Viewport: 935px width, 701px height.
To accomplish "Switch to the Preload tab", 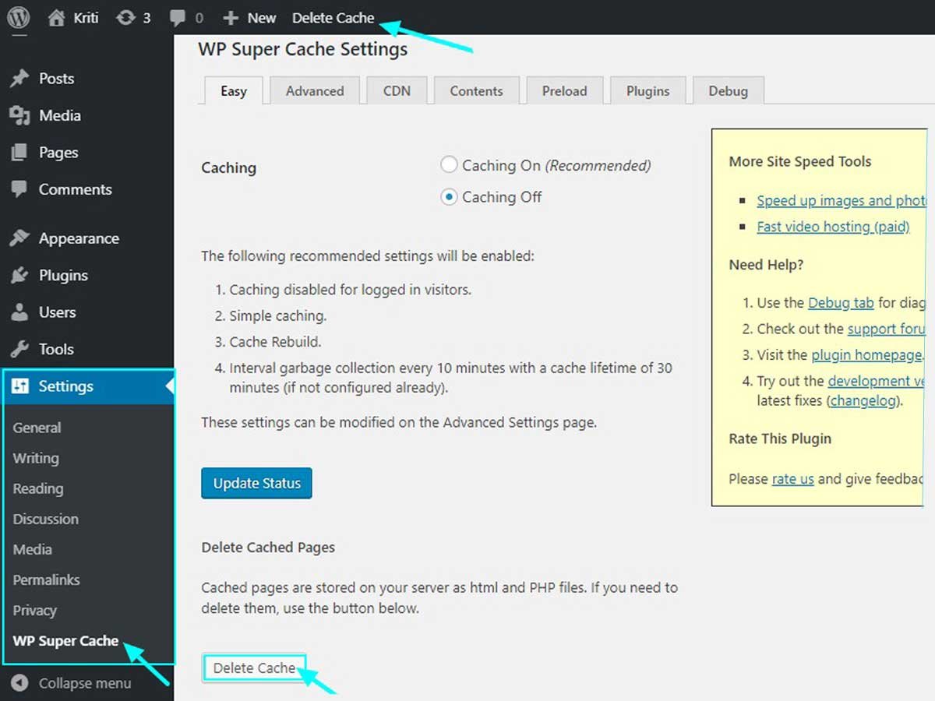I will (x=565, y=90).
